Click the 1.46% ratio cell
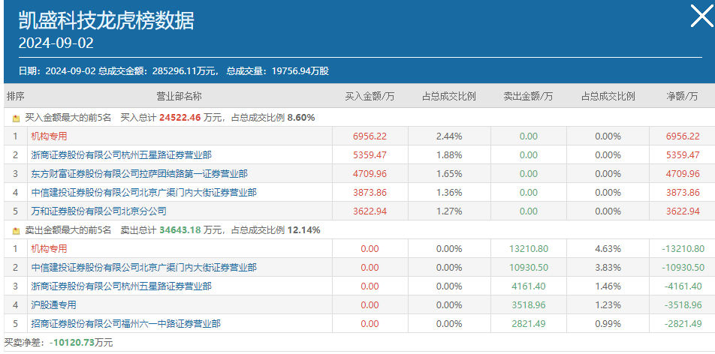715x354 pixels. pyautogui.click(x=608, y=286)
